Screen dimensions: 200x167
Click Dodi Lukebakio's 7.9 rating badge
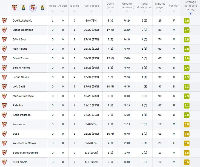[187, 21]
